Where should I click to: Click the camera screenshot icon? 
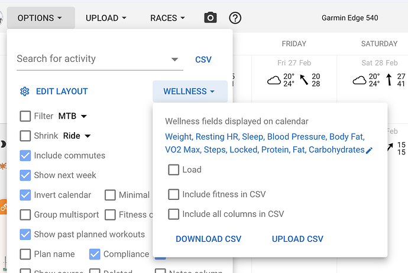tap(211, 18)
